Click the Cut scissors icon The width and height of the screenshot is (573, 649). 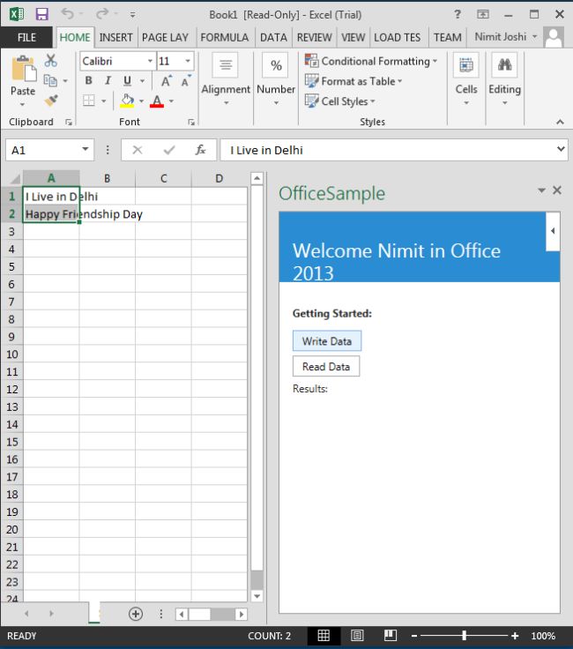[x=50, y=61]
